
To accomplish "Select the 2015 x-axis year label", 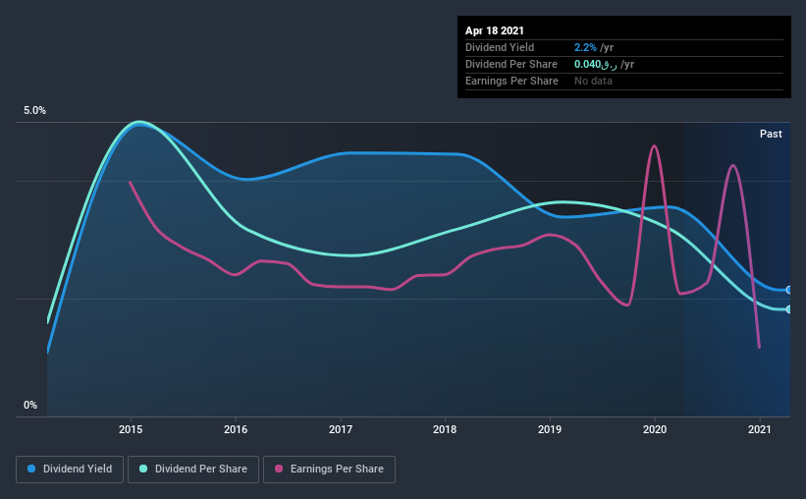I will pos(131,429).
